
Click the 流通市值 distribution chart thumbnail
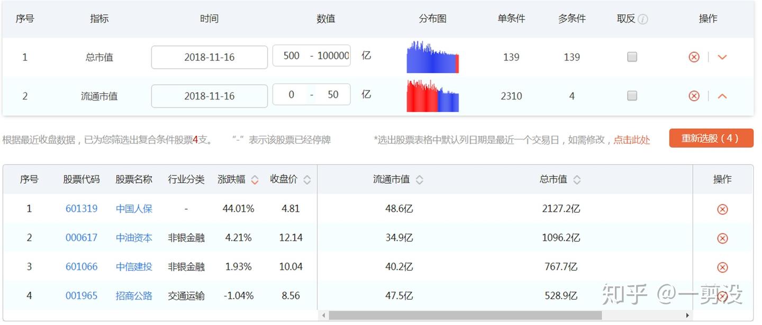pos(432,96)
